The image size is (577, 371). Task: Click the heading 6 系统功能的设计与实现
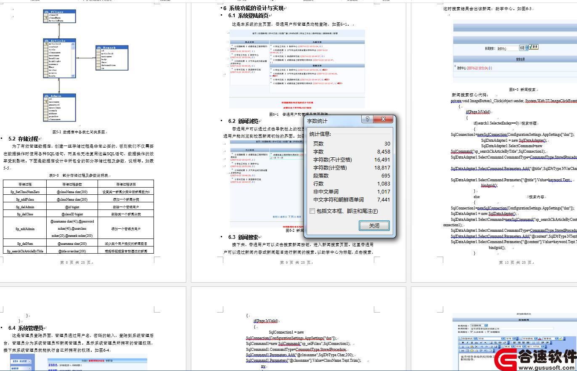click(254, 8)
